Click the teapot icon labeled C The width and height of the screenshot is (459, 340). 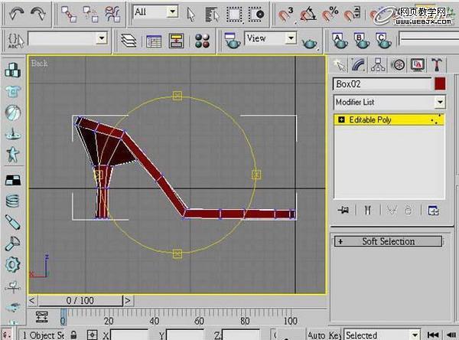[x=384, y=41]
